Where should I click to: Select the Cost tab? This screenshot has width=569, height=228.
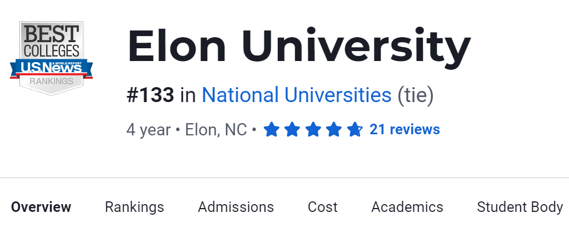click(322, 207)
